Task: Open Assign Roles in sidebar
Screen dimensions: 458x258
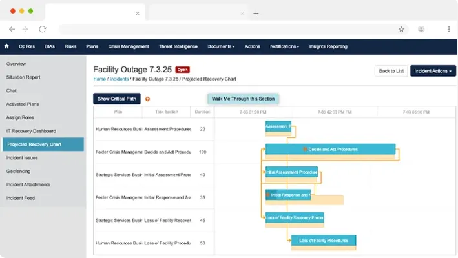Action: 43,117
